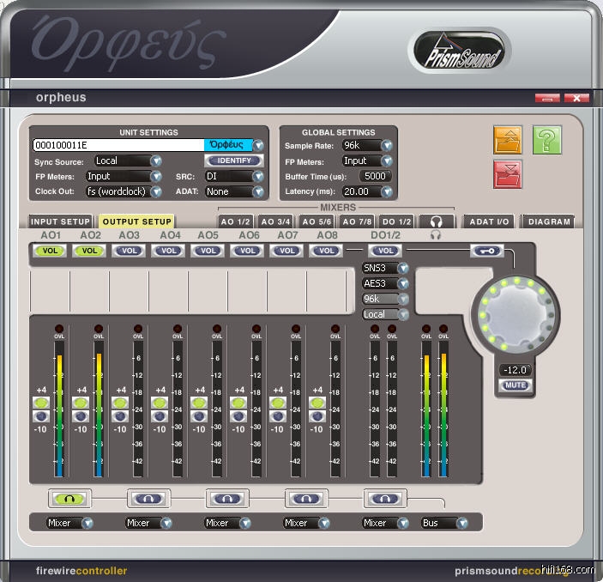Image resolution: width=603 pixels, height=582 pixels.
Task: Switch to the INPUT SETUP tab
Action: [60, 221]
